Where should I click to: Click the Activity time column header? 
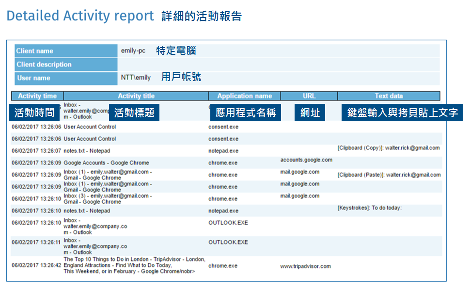coord(37,96)
